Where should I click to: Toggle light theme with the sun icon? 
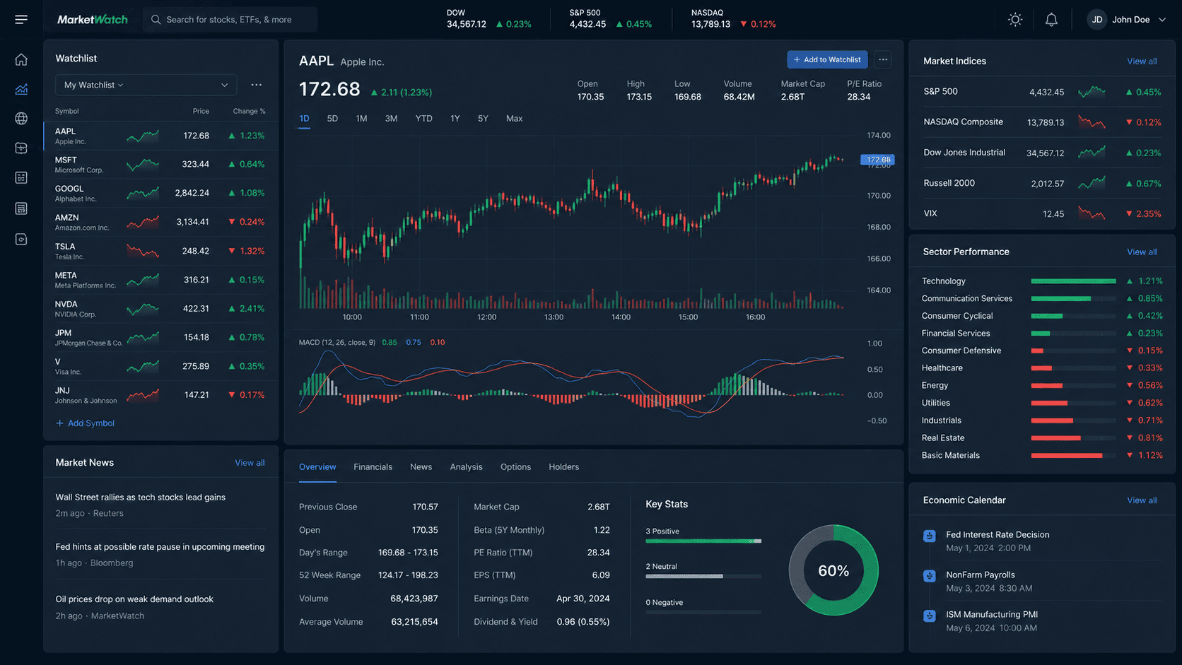[1015, 20]
